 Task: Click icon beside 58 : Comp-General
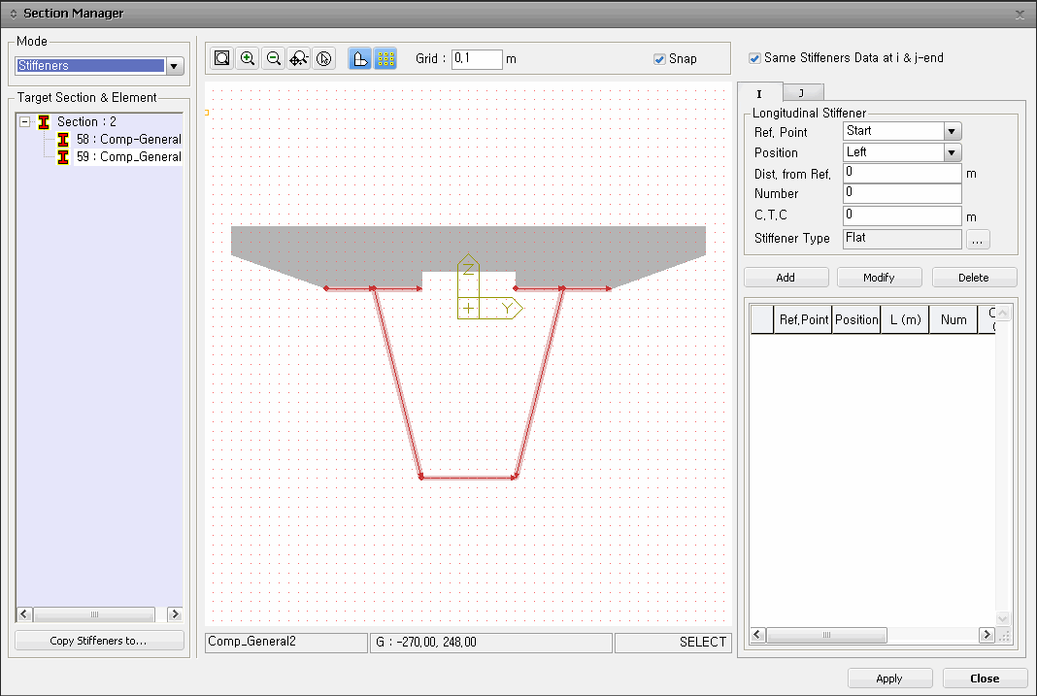pyautogui.click(x=63, y=140)
